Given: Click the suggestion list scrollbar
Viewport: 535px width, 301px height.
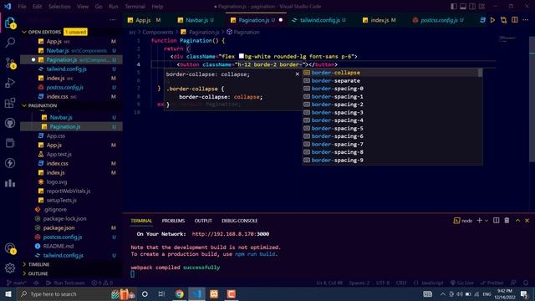Looking at the screenshot, I should 481,73.
